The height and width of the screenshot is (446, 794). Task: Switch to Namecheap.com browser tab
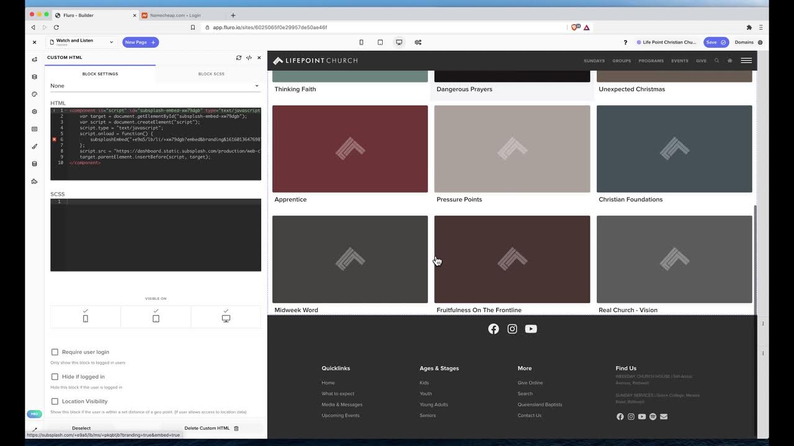[180, 15]
